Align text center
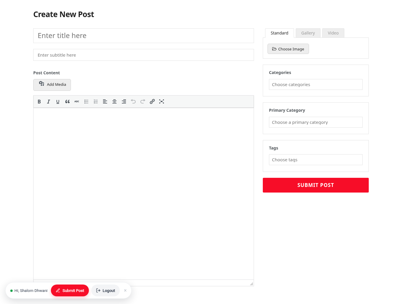Image resolution: width=402 pixels, height=304 pixels. (114, 101)
